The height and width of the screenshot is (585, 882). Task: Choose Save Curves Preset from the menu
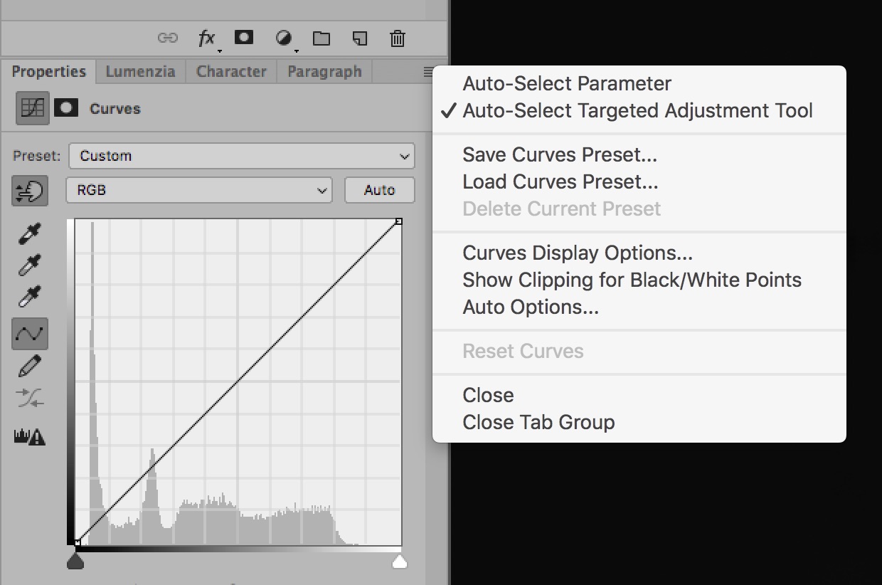tap(561, 154)
